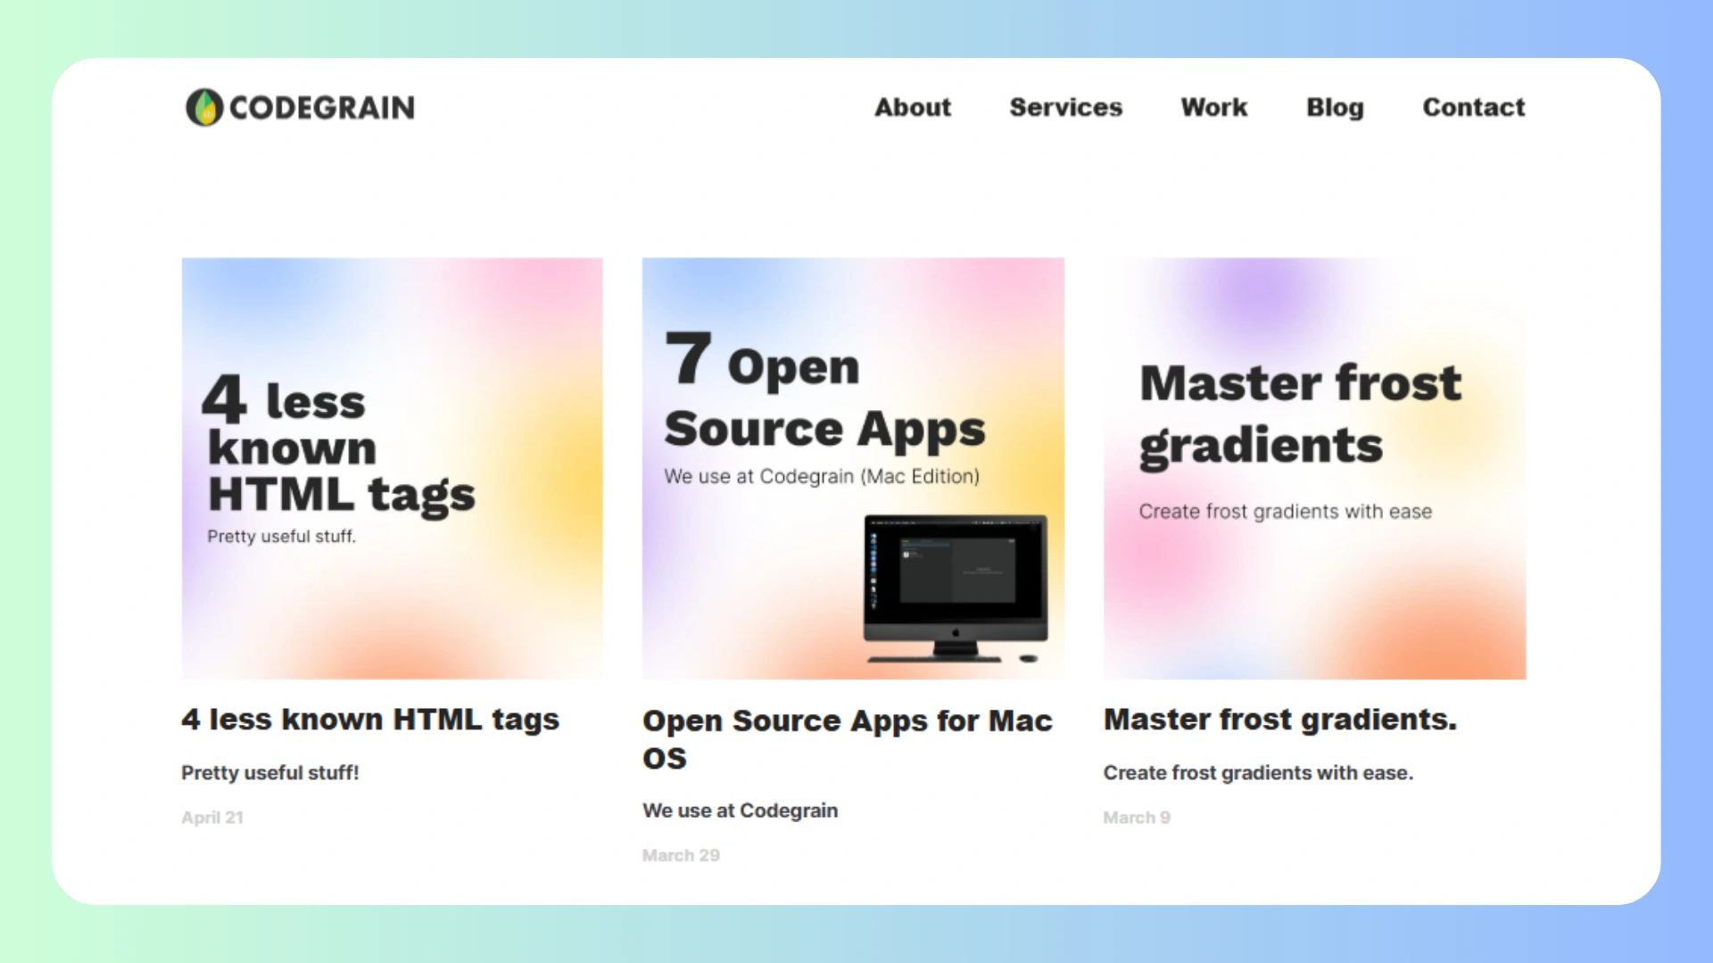Click the 'Master frost gradients' cover image
1713x963 pixels.
[1314, 468]
